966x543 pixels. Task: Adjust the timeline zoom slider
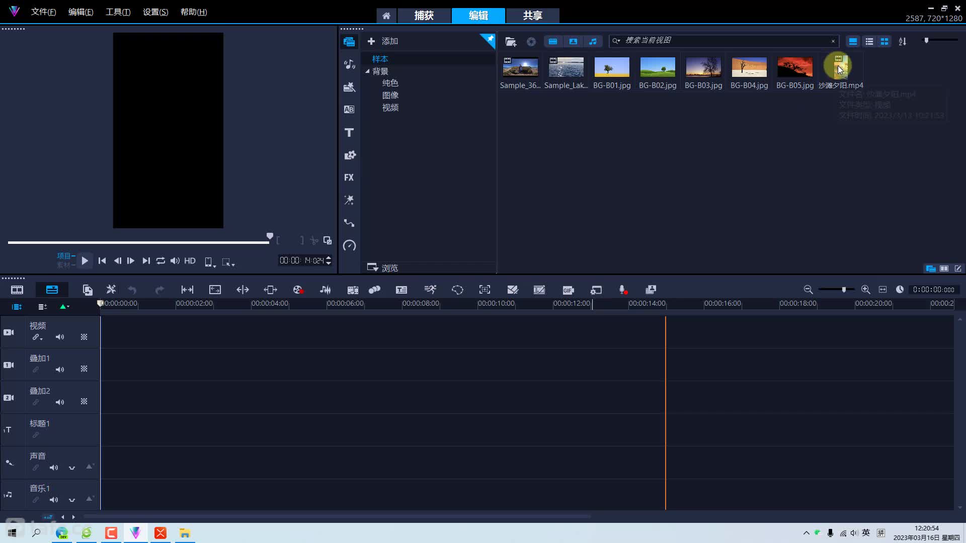(x=836, y=290)
